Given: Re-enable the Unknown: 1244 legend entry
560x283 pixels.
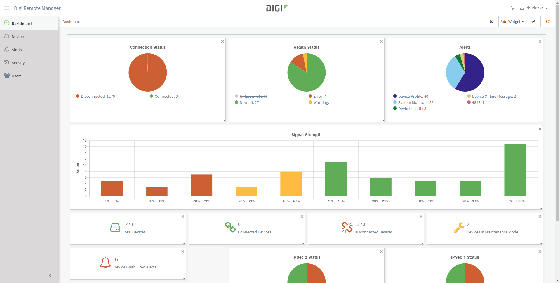Looking at the screenshot, I should click(251, 96).
